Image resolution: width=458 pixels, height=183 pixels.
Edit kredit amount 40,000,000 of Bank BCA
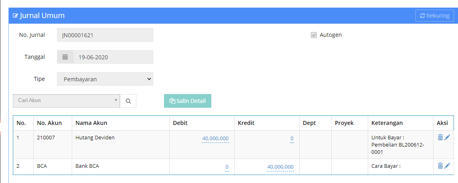[x=280, y=167]
